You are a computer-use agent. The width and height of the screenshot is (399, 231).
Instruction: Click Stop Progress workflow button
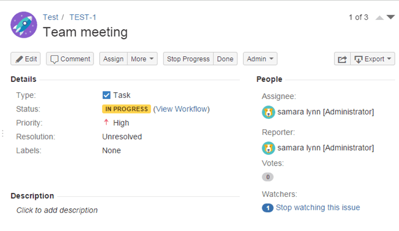[188, 59]
